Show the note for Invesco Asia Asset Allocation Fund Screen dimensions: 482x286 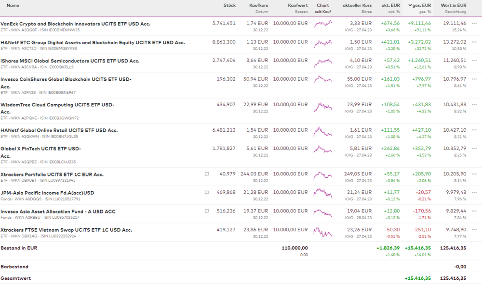pyautogui.click(x=207, y=211)
